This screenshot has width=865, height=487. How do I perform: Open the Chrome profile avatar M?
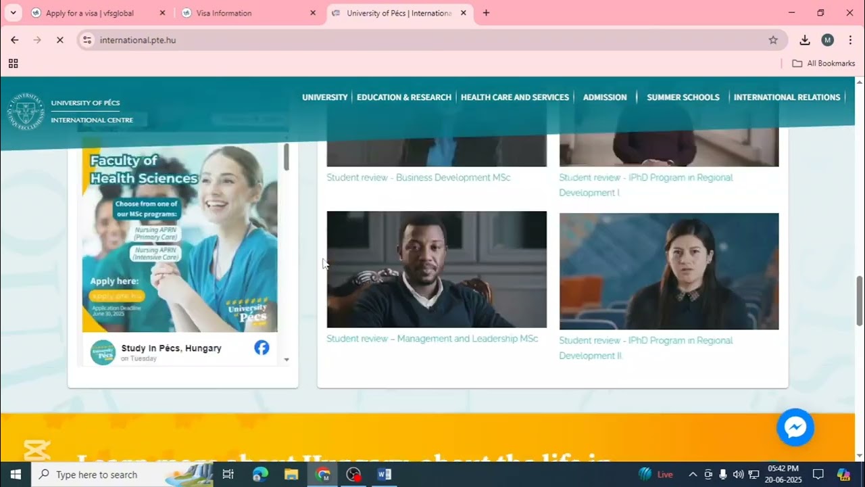click(x=828, y=40)
